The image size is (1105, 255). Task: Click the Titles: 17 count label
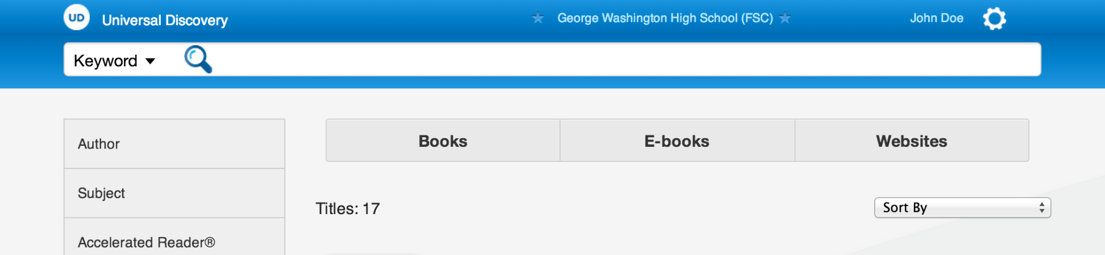click(x=347, y=209)
